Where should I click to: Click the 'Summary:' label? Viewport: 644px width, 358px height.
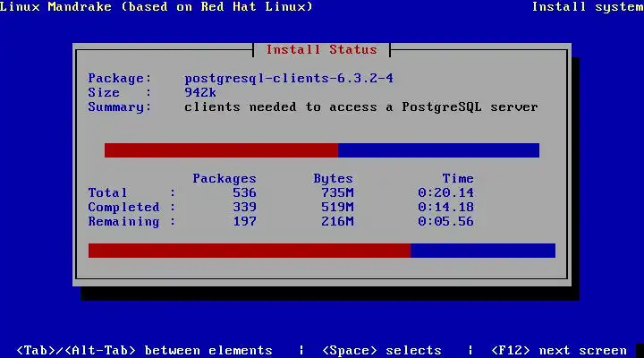120,107
